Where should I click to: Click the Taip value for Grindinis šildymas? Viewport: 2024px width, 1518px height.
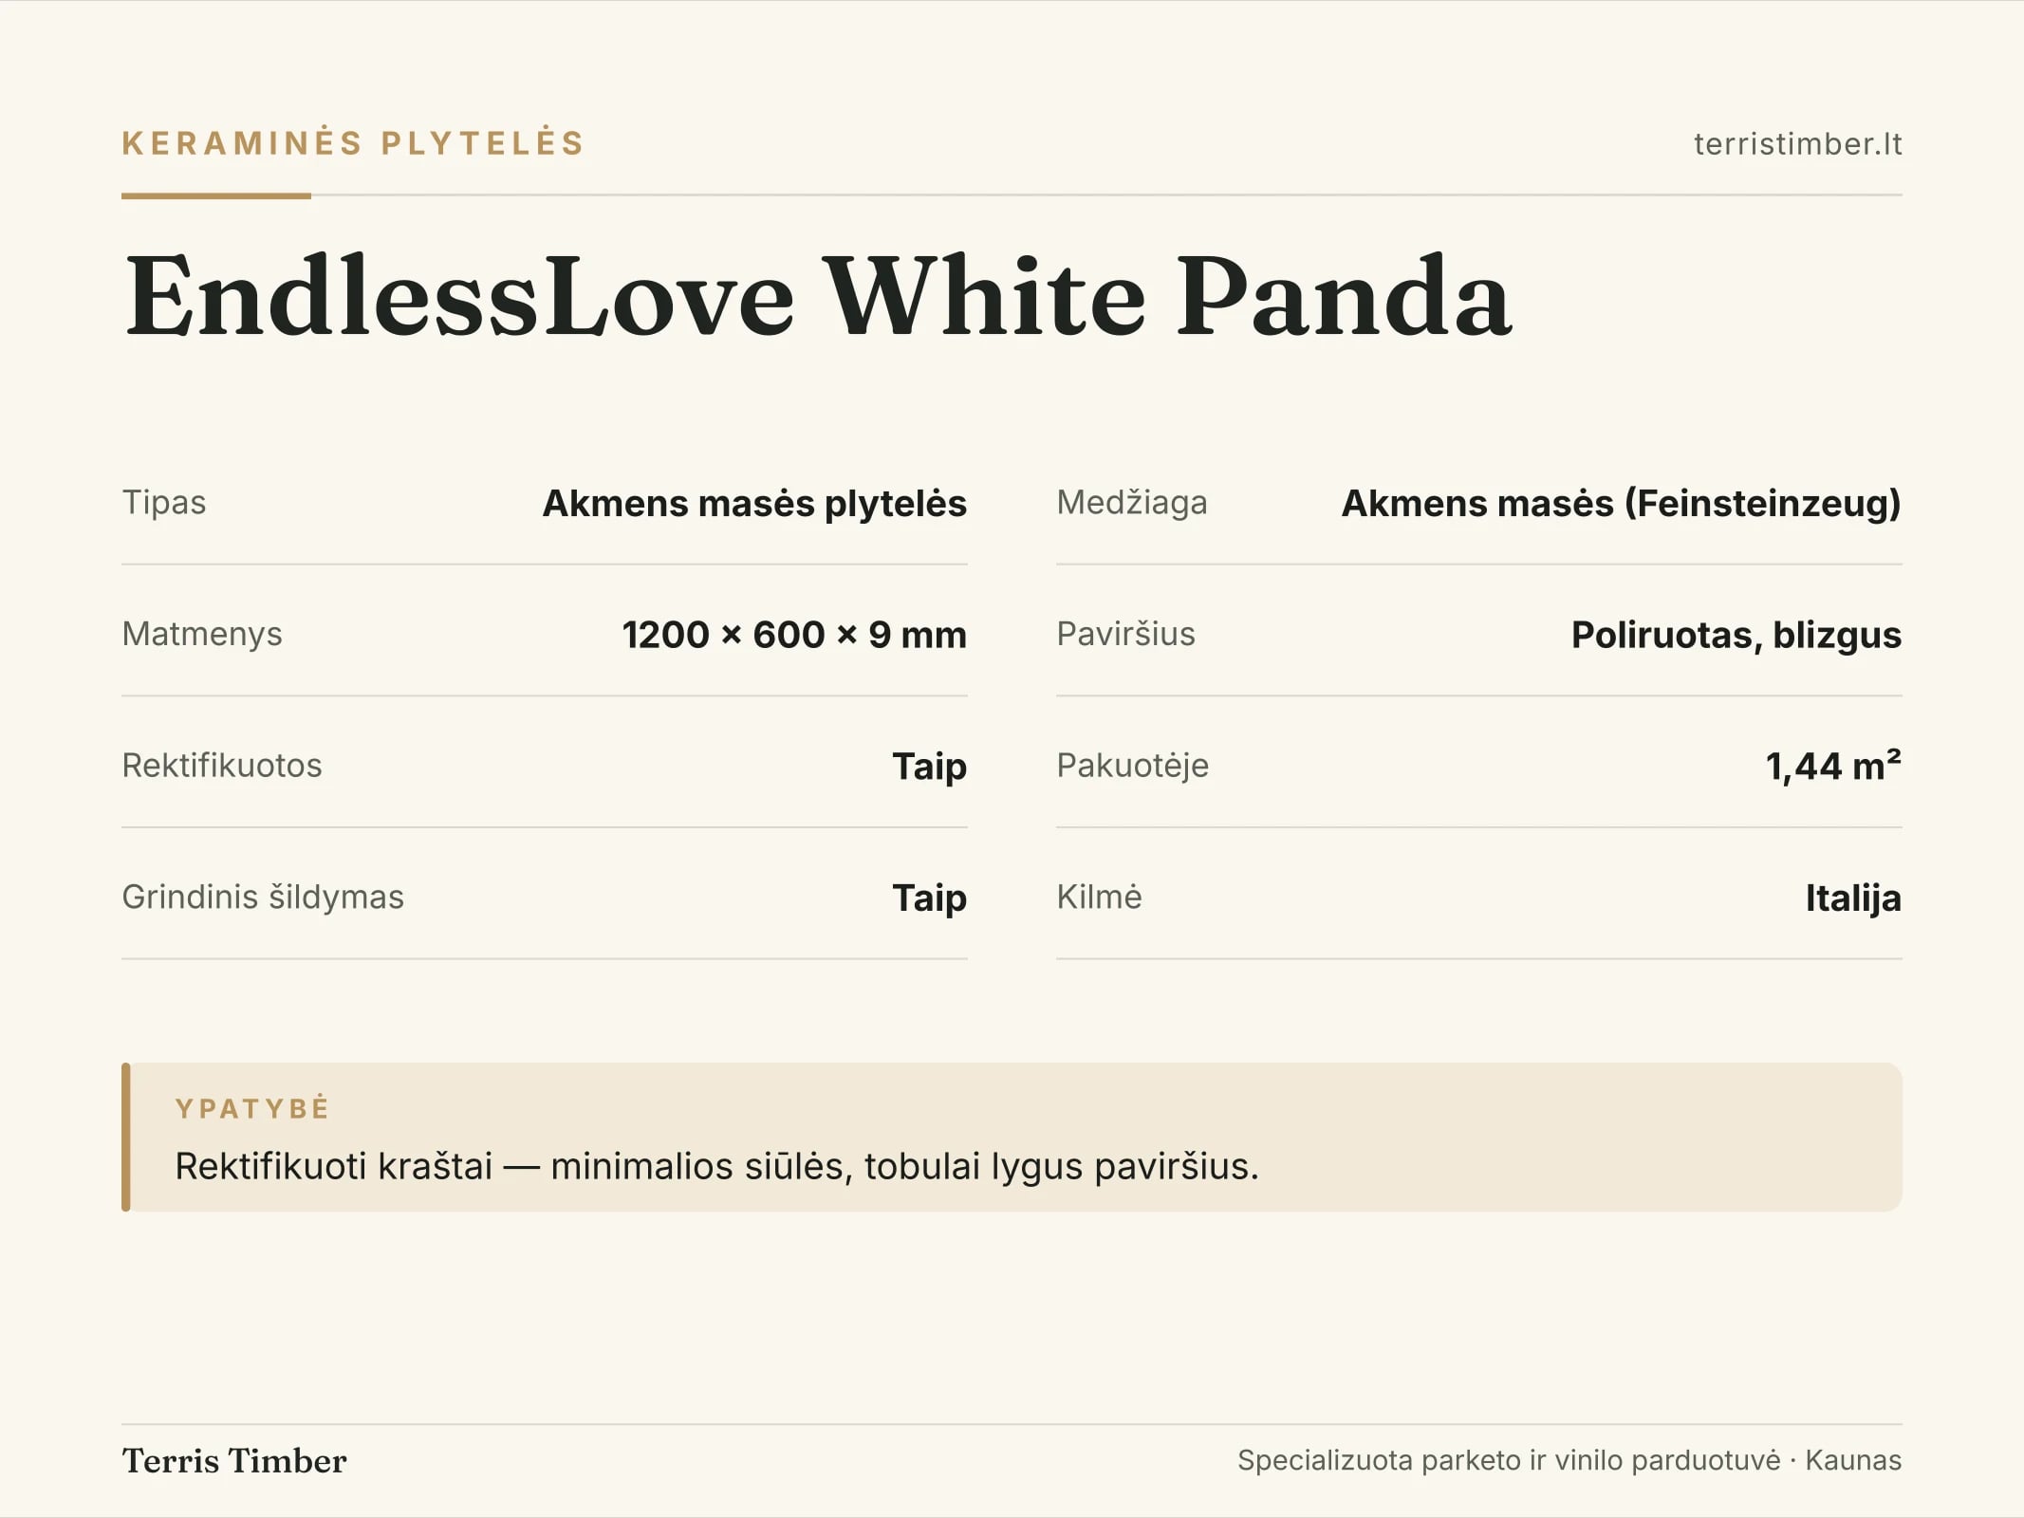[x=930, y=898]
